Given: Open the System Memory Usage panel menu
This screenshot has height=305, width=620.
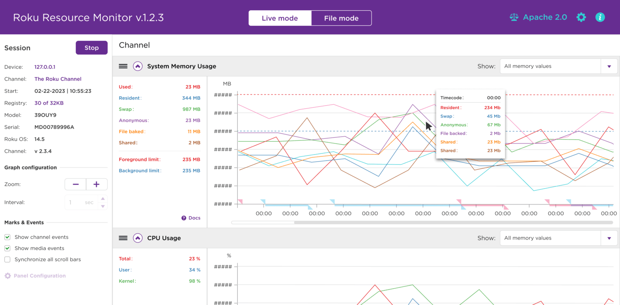Looking at the screenshot, I should [123, 66].
